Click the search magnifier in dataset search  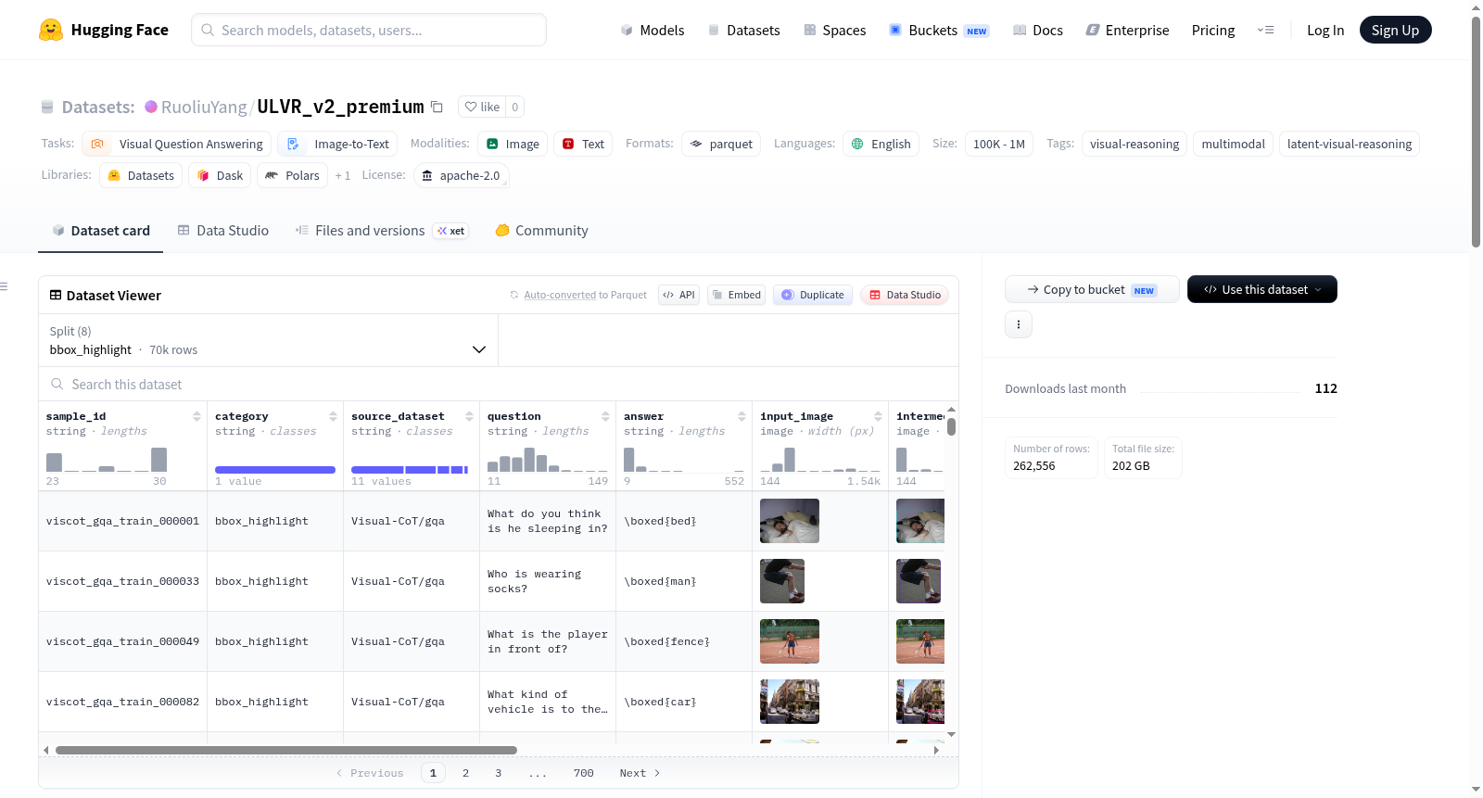(57, 384)
